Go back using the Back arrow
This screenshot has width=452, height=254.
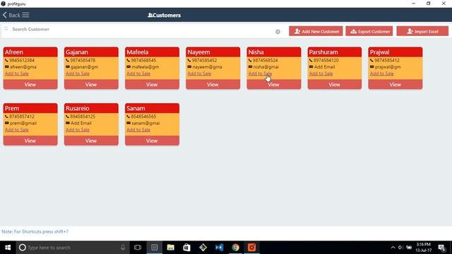point(11,15)
